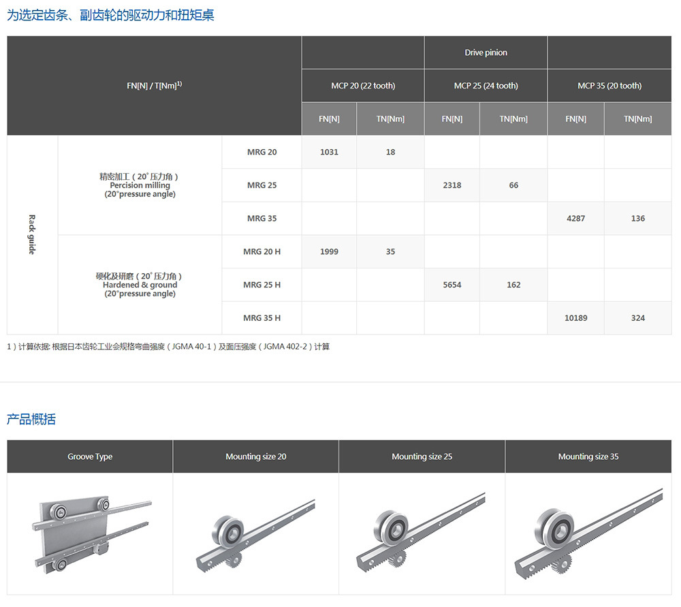
Task: Click the JGMA calculation footnote text
Action: point(168,347)
